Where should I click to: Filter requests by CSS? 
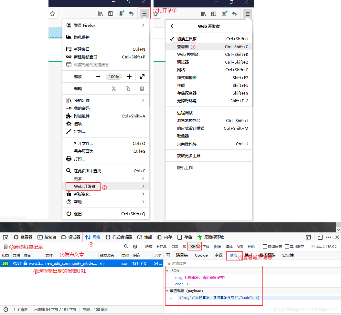coord(175,247)
